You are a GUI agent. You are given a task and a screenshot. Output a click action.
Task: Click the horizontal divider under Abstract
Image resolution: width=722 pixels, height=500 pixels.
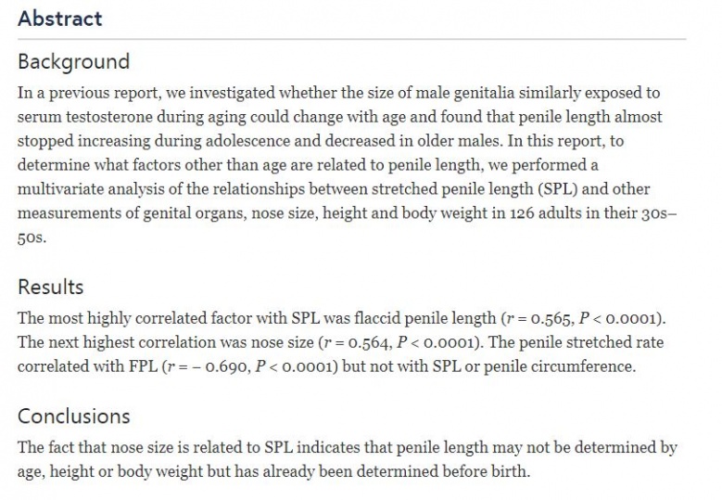(x=352, y=39)
